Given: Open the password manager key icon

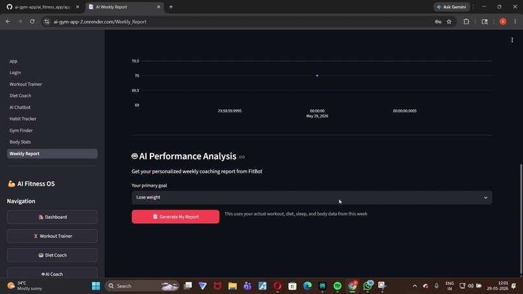Looking at the screenshot, I should coord(438,21).
